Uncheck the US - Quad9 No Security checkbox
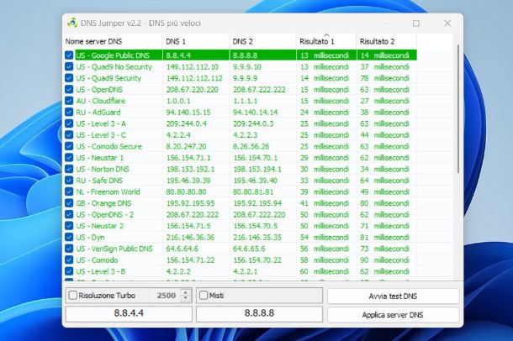Image resolution: width=513 pixels, height=341 pixels. (69, 66)
